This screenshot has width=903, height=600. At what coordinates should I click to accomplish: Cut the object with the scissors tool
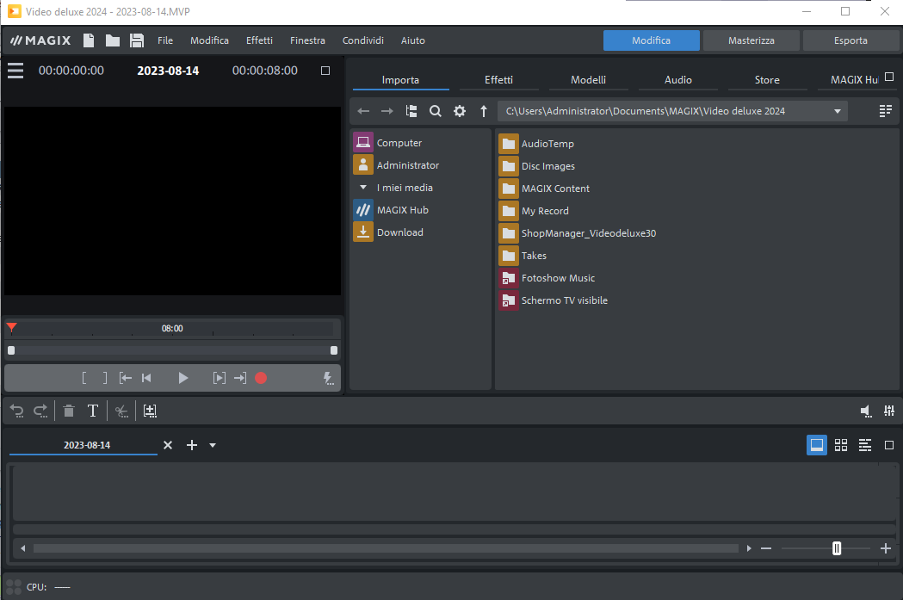(x=121, y=411)
